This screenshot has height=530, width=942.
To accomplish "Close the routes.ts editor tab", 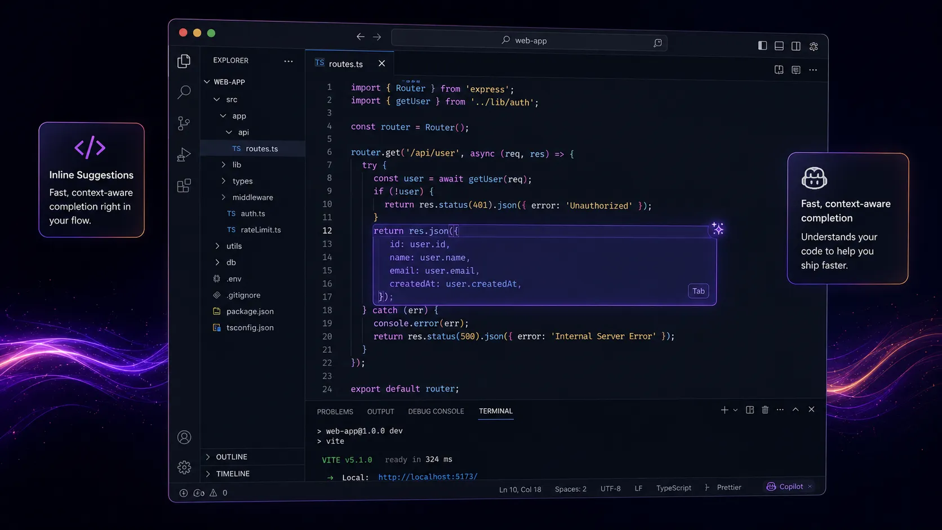I will coord(382,63).
